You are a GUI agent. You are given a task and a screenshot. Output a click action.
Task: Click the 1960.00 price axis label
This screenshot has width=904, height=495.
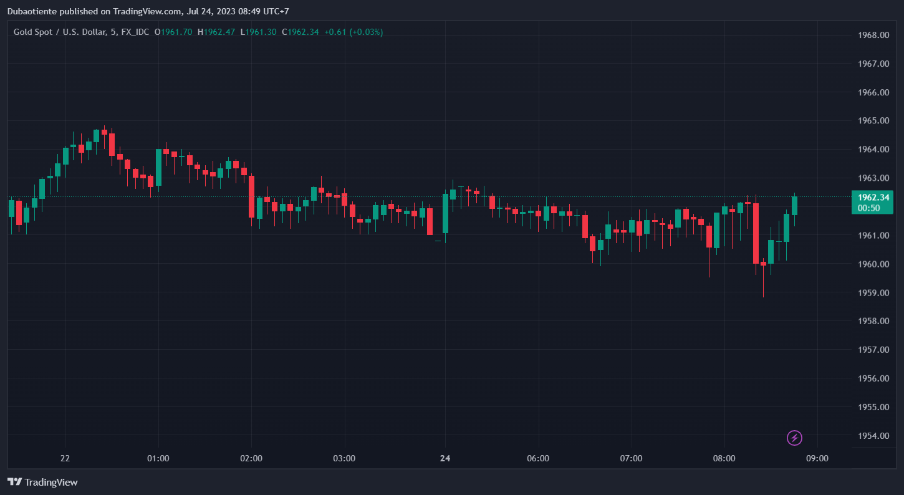[872, 264]
